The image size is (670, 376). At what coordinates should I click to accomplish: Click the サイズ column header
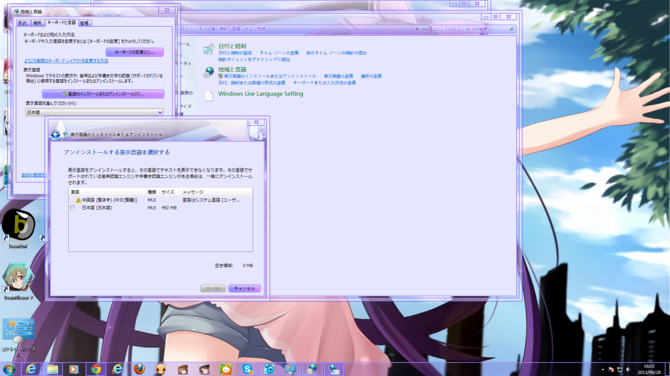[167, 192]
